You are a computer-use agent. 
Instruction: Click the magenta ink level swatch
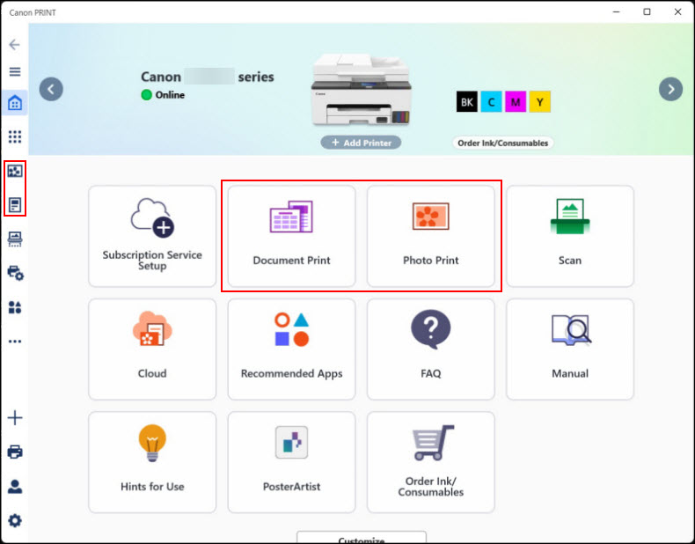click(x=516, y=102)
